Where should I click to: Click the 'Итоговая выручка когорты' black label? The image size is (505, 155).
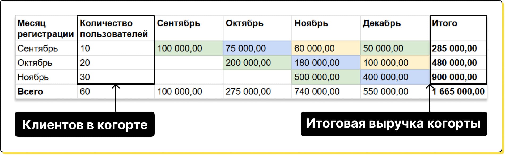[393, 124]
